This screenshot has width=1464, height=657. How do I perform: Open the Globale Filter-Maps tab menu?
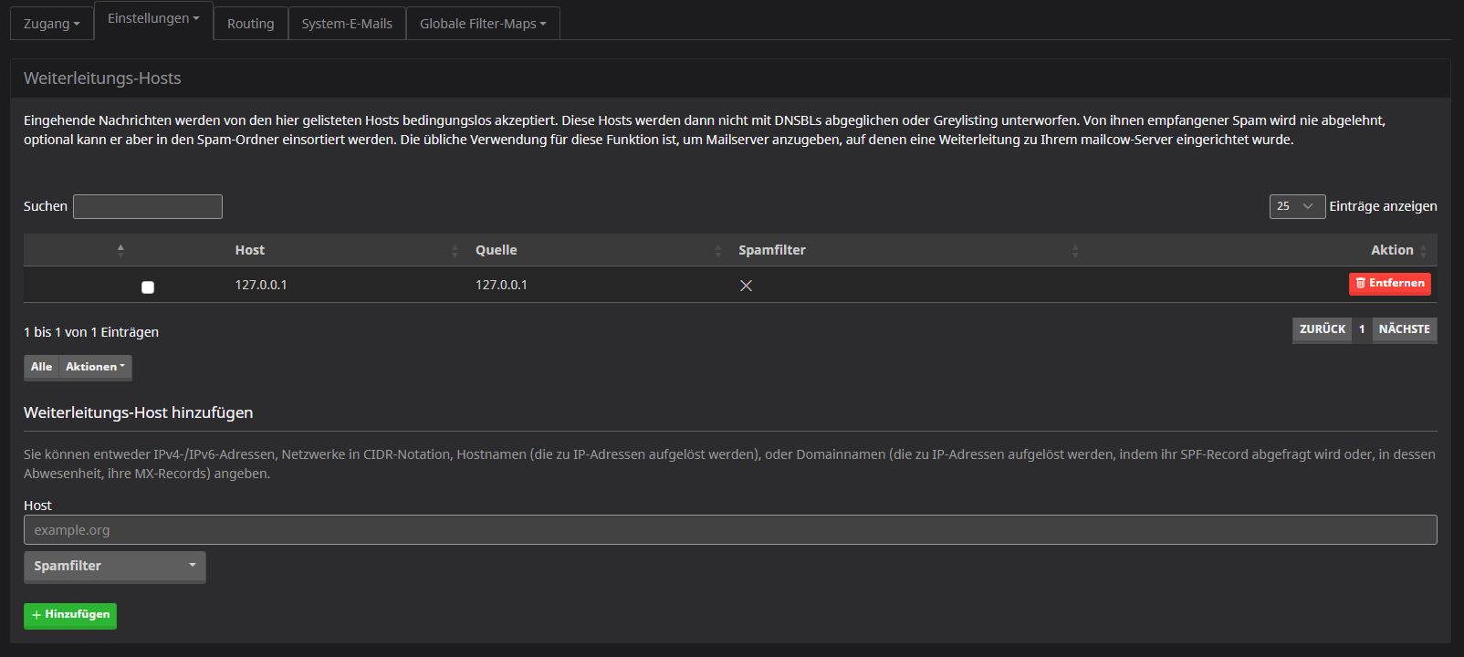tap(483, 24)
